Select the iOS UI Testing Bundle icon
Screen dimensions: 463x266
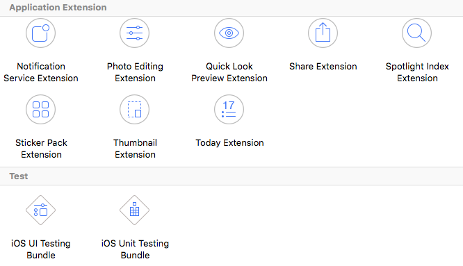[40, 210]
